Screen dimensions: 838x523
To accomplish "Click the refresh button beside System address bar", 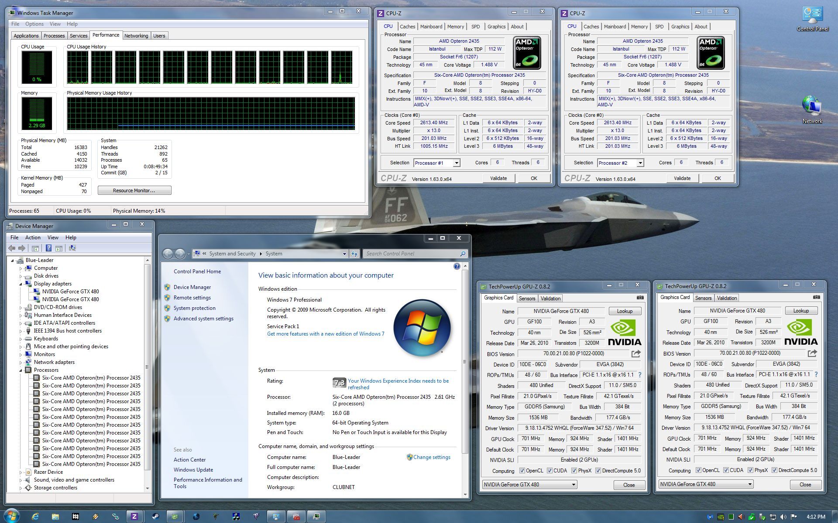I will coord(354,254).
